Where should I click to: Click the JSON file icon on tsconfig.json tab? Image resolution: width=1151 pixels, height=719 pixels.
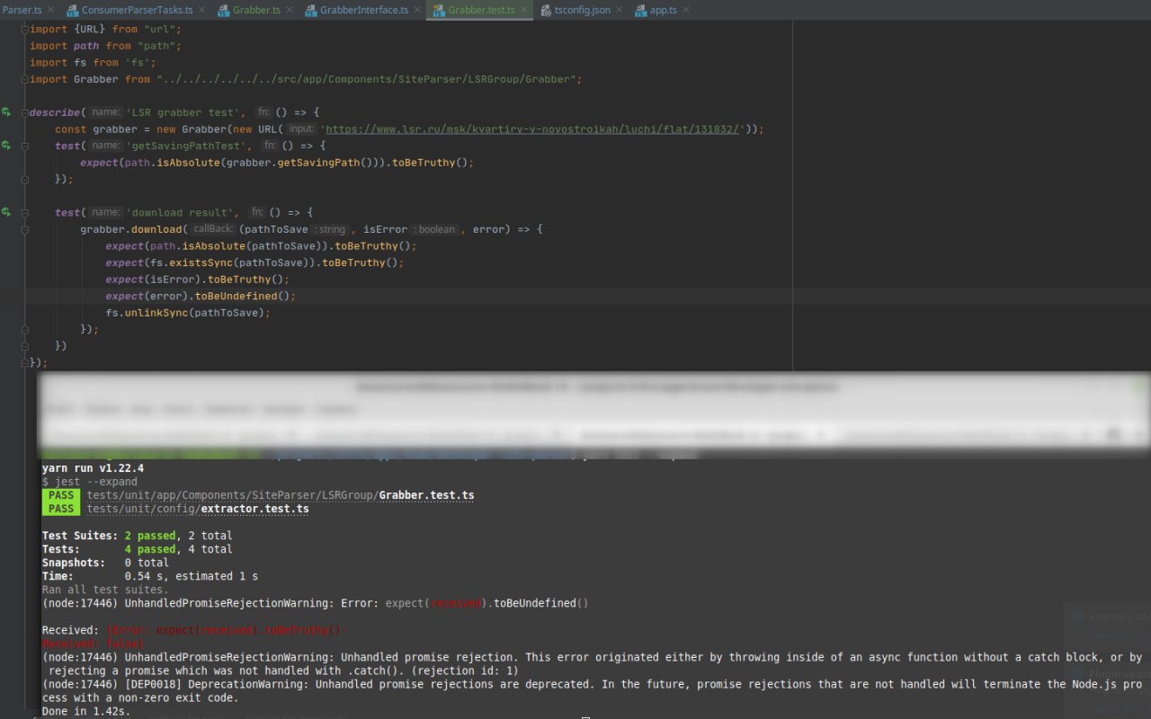tap(545, 10)
